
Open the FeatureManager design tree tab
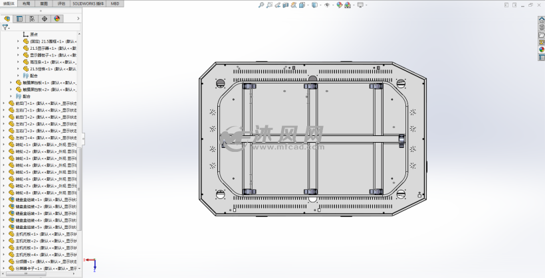coord(7,19)
